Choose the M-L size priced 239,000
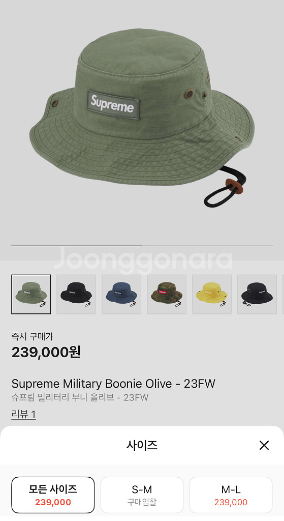284x521 pixels. (x=231, y=495)
